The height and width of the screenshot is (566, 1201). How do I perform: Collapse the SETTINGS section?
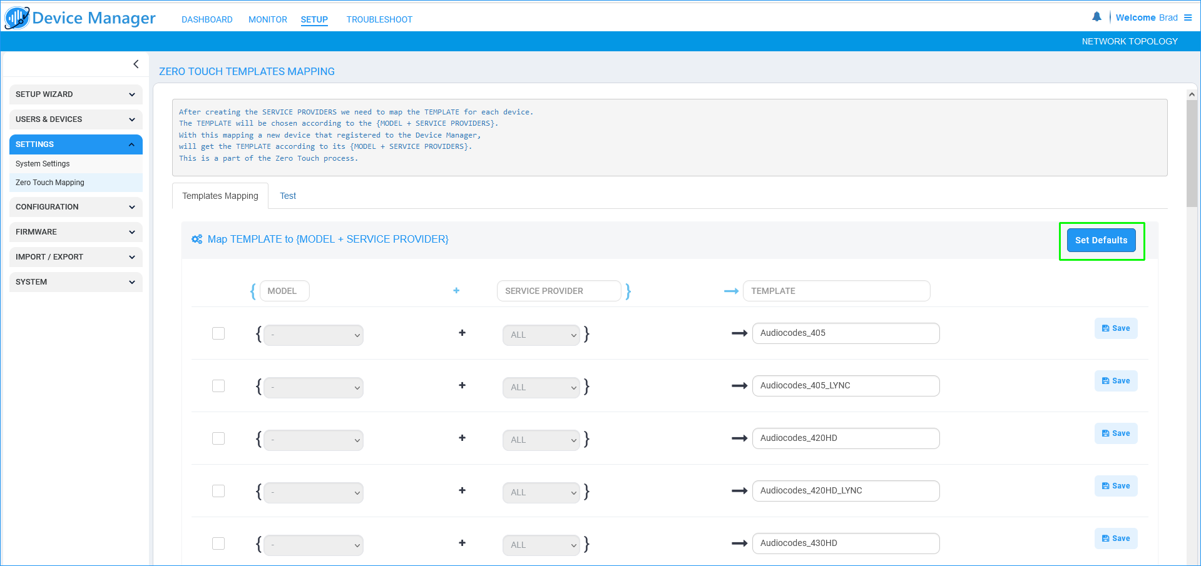[x=76, y=144]
